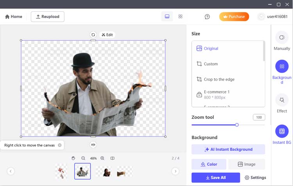Viewport: 293px width, 186px height.
Task: Toggle the before/after compare view
Action: 112,158
